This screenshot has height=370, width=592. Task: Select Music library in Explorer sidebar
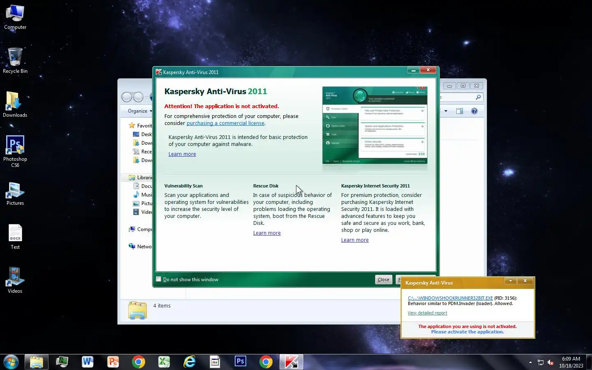pyautogui.click(x=142, y=195)
